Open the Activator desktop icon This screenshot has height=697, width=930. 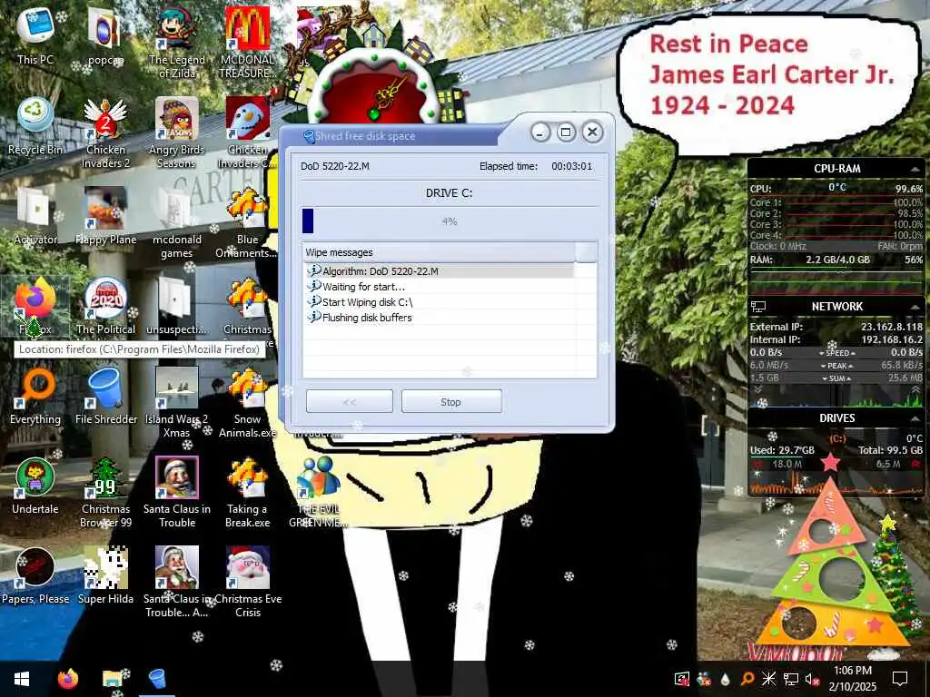(x=35, y=217)
